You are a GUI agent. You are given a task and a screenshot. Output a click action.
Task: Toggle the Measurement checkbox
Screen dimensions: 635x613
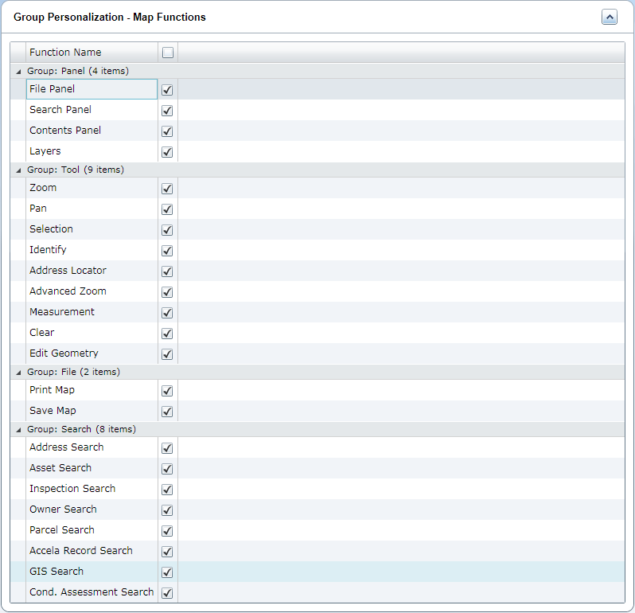coord(167,313)
